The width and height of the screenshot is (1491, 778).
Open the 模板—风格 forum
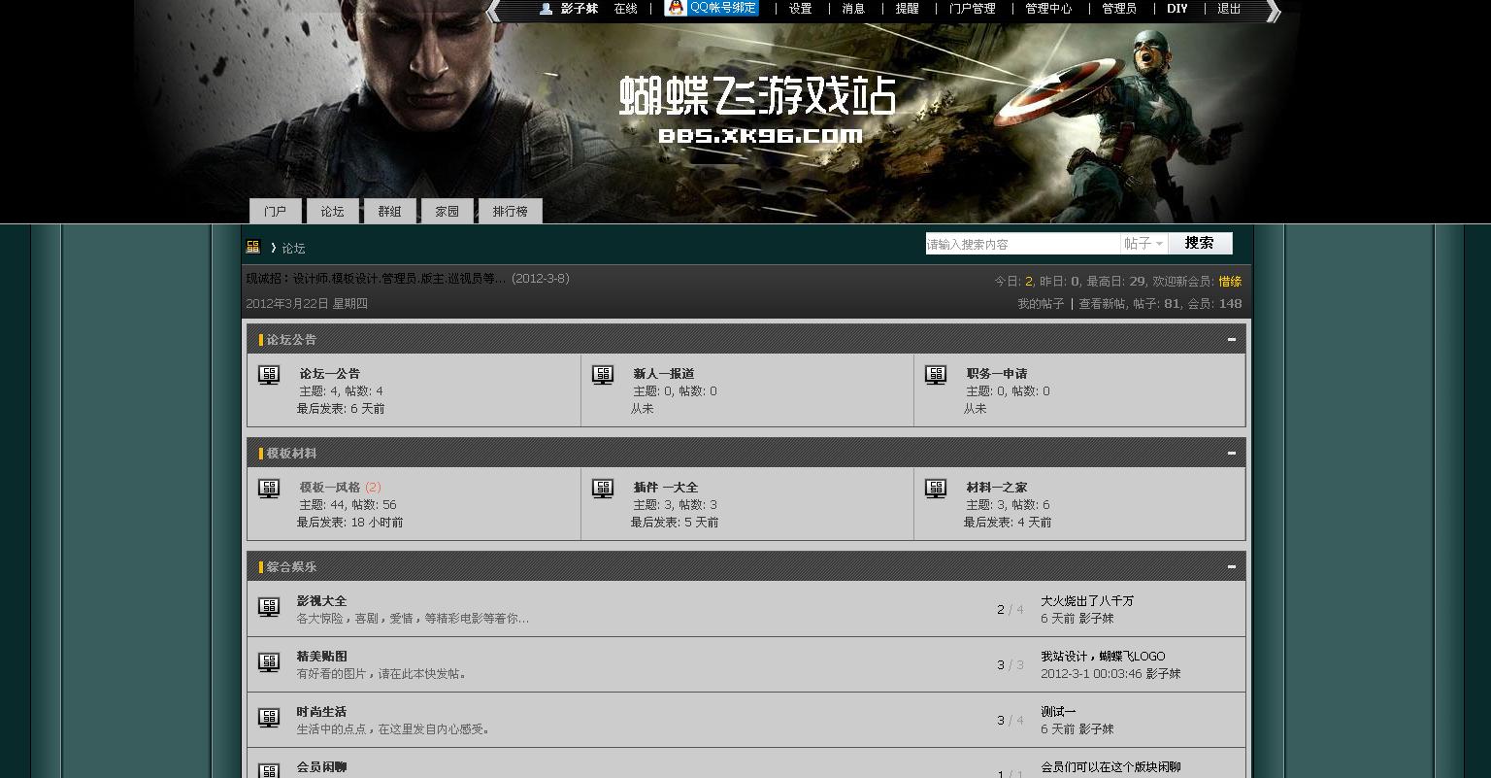(330, 488)
